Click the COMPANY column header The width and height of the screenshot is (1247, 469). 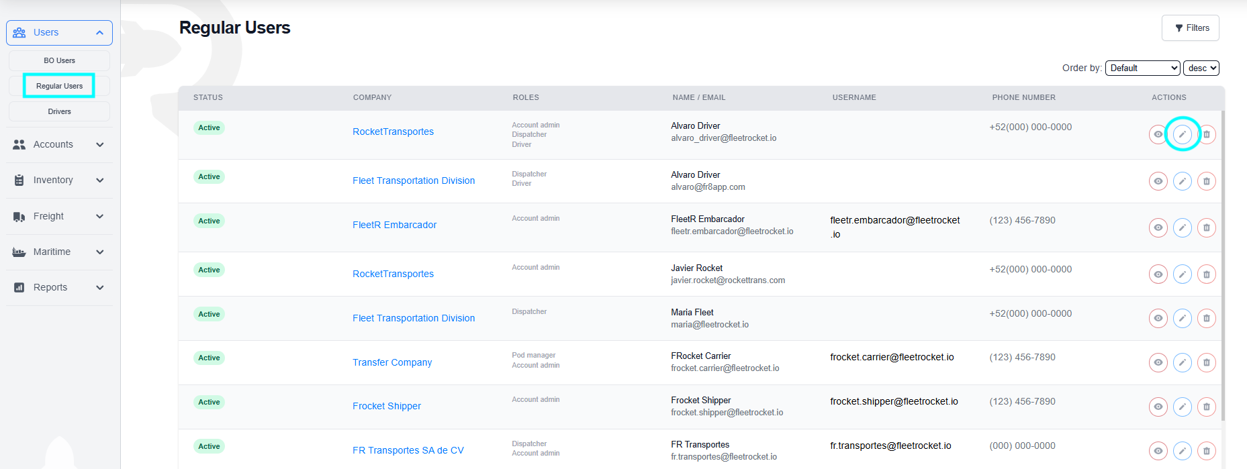point(372,97)
